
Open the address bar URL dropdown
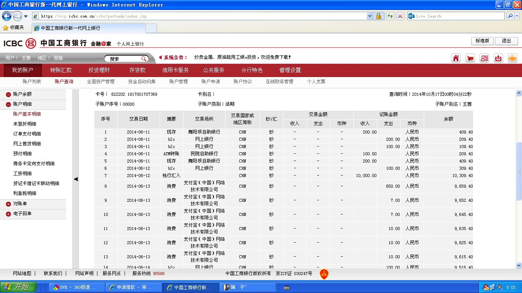370,16
